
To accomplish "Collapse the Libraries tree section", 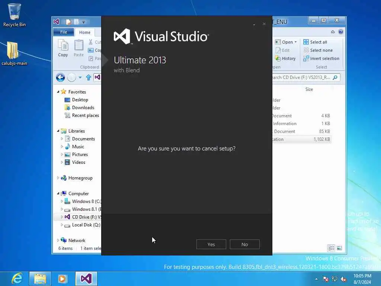I will (x=58, y=131).
